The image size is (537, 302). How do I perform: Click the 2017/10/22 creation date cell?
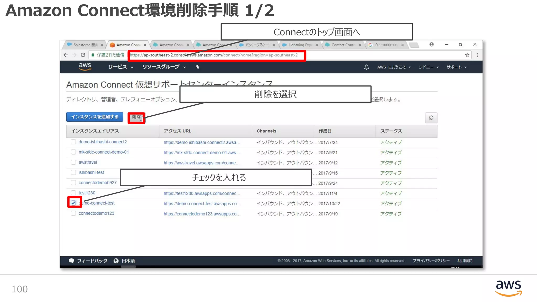[329, 204]
